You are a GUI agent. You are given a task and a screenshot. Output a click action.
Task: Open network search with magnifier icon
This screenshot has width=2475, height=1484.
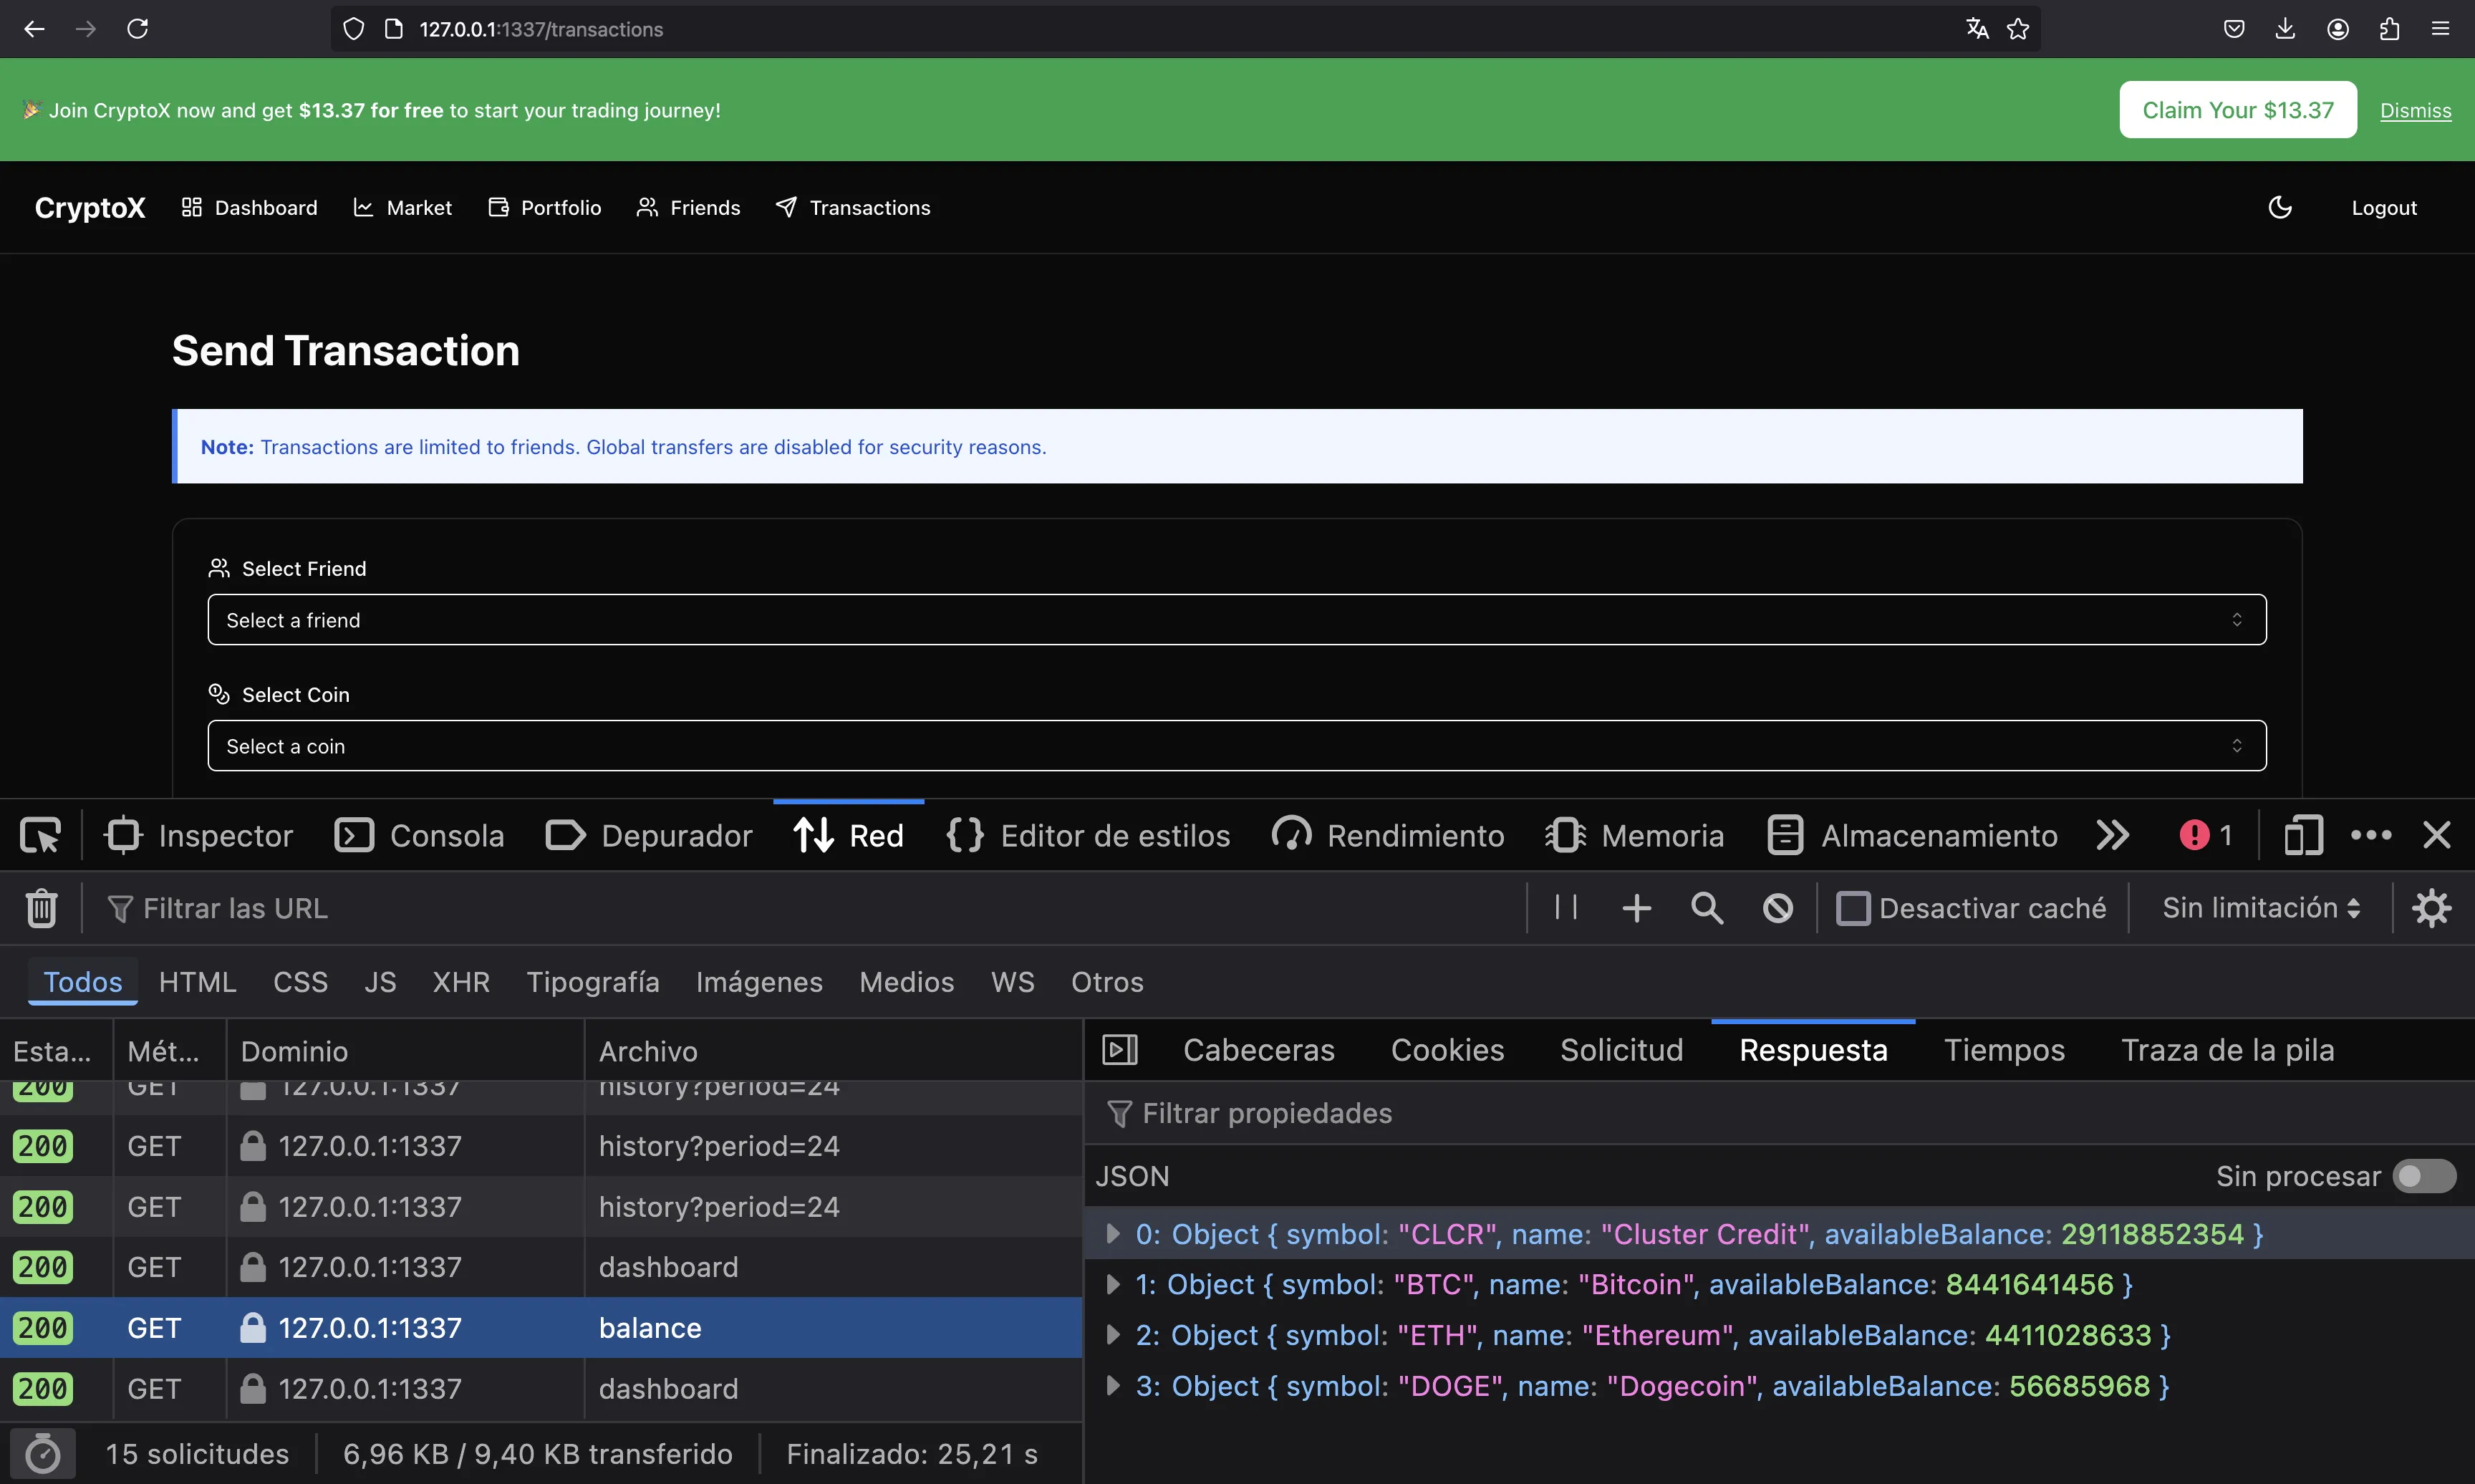[1707, 908]
